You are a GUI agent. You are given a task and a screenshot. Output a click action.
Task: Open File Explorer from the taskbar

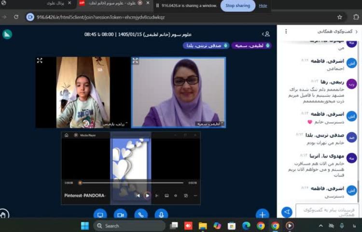[x=203, y=226]
